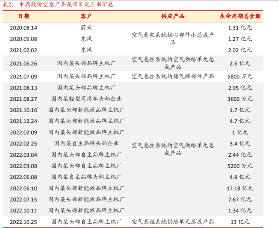Click the amount 4.9 亿元
Screen dimensions: 279x228
[240, 177]
